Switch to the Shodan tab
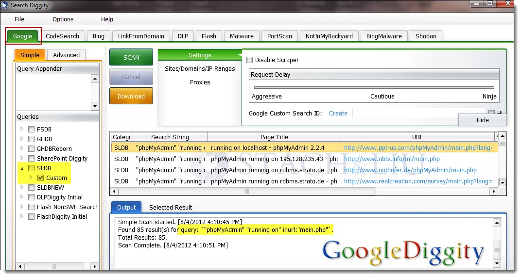 tap(426, 36)
